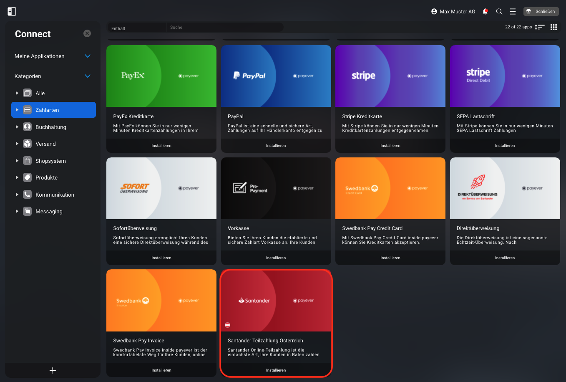Install the PayPal app
Image resolution: width=566 pixels, height=382 pixels.
(x=276, y=146)
